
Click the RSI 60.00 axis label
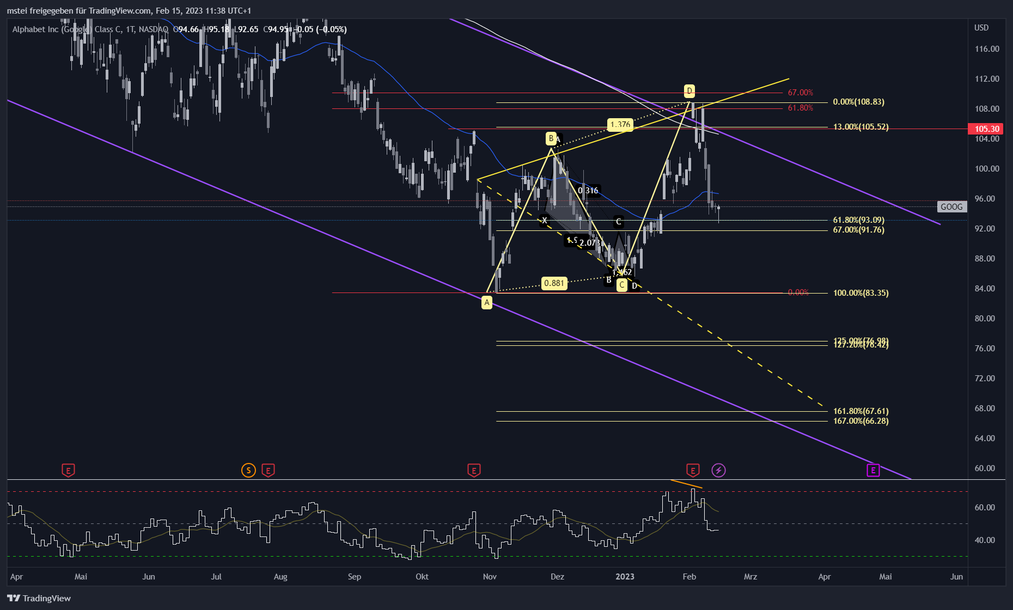click(x=985, y=508)
